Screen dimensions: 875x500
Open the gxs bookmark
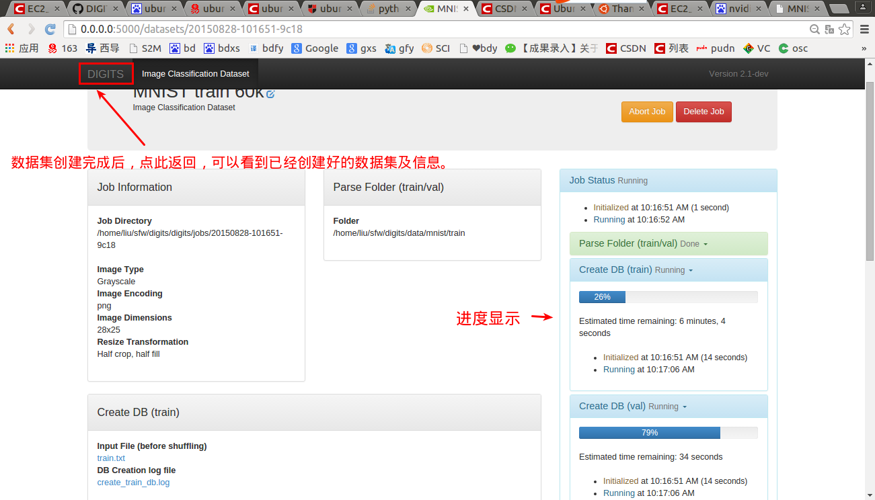[x=361, y=48]
